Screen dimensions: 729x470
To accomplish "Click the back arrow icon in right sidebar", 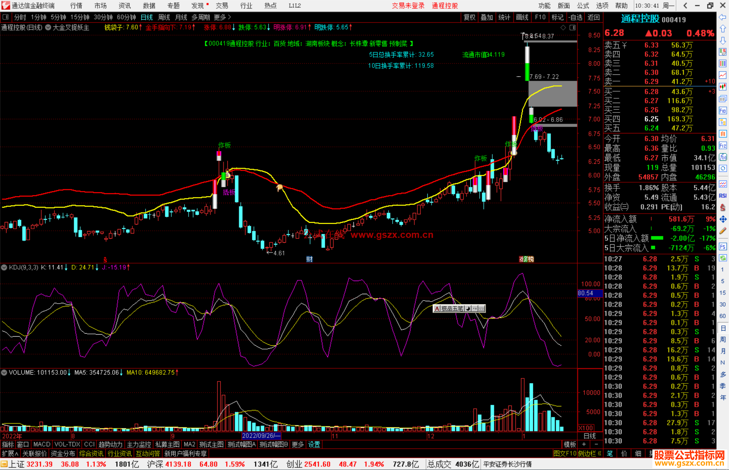I will pos(723,17).
